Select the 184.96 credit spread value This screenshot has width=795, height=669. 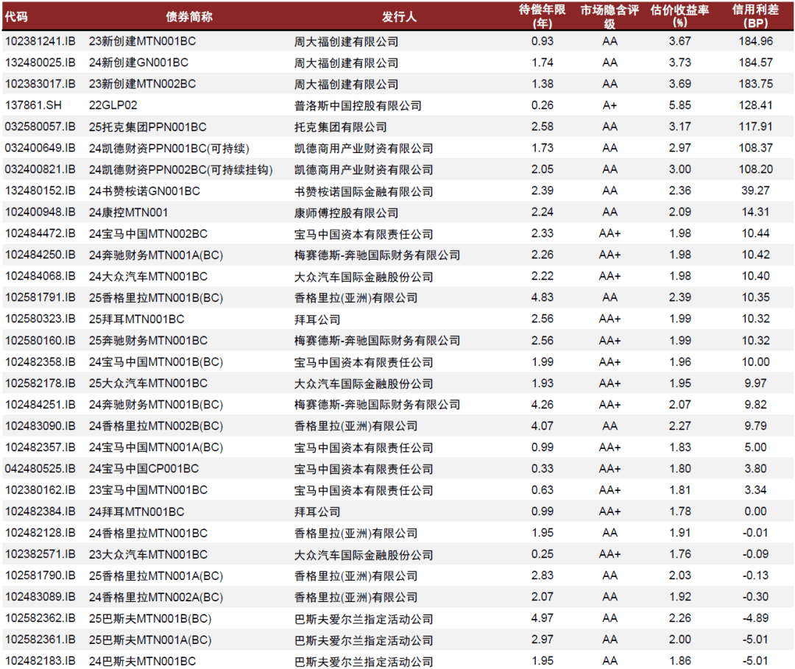[x=755, y=42]
